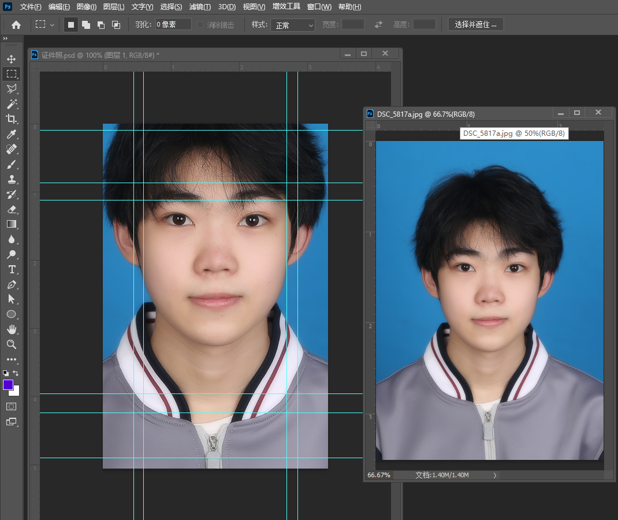The image size is (618, 520).
Task: Select the Move tool
Action: point(12,59)
